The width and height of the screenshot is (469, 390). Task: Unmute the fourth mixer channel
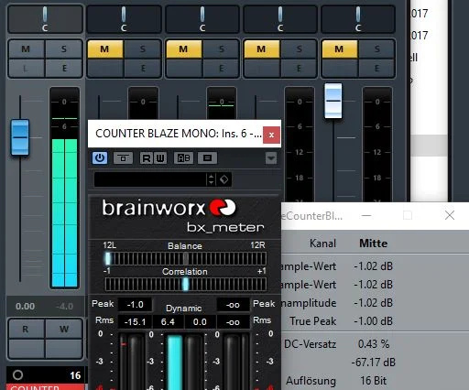(x=261, y=49)
